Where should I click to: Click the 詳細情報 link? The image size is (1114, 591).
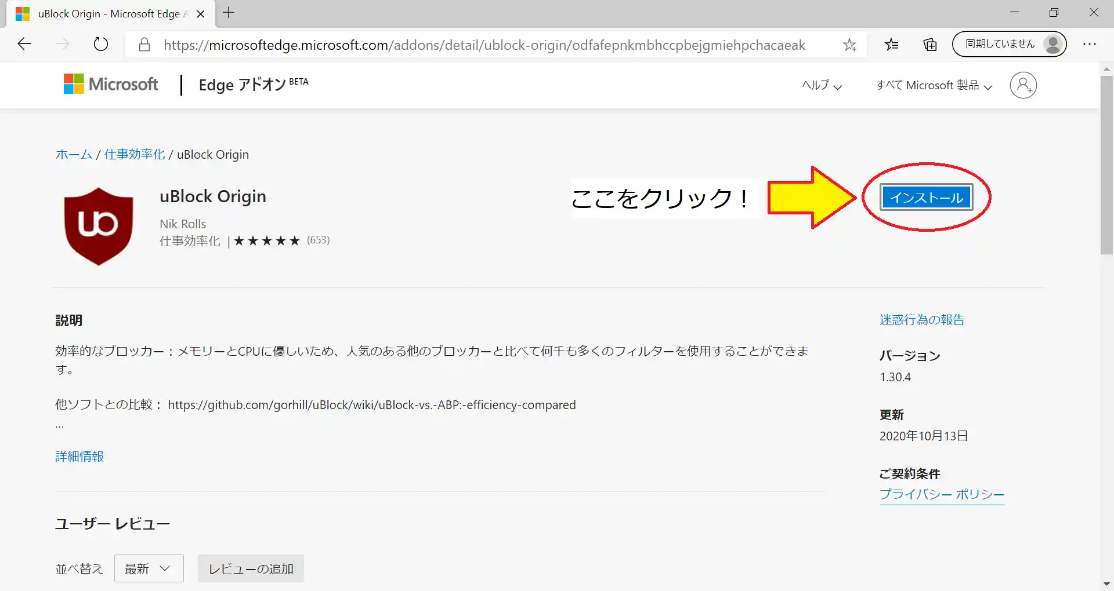coord(79,457)
